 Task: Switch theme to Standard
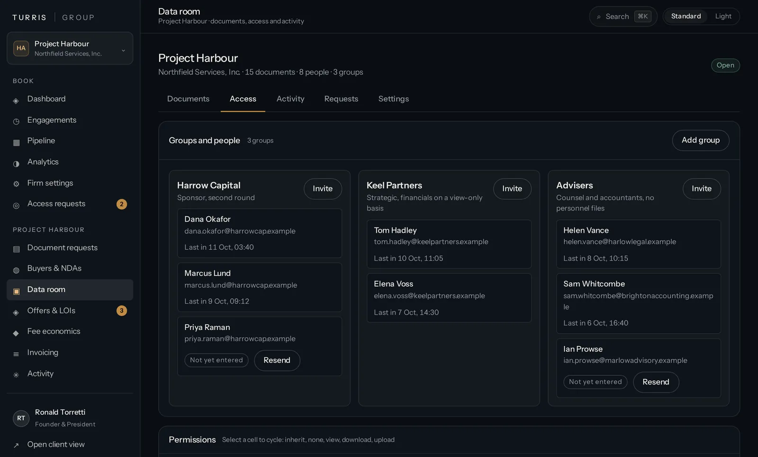[686, 16]
